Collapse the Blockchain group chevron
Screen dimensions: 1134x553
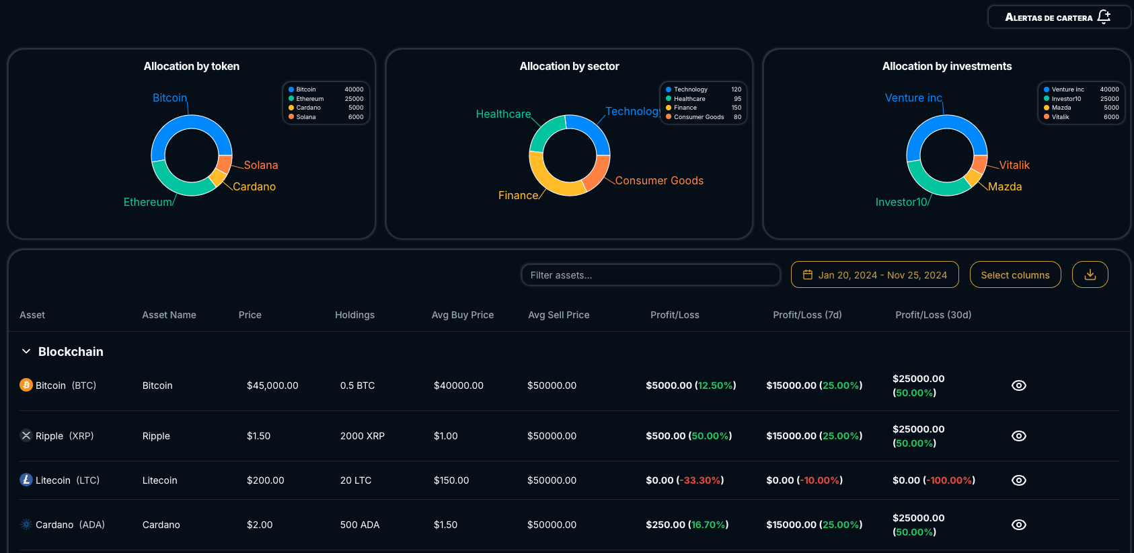(26, 351)
